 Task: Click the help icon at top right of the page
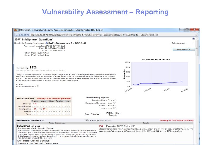(x=193, y=39)
